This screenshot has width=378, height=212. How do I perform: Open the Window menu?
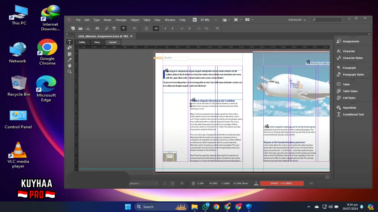pos(170,20)
